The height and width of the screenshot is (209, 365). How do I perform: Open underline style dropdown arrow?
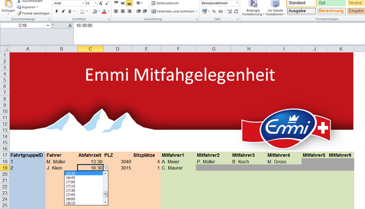point(74,11)
